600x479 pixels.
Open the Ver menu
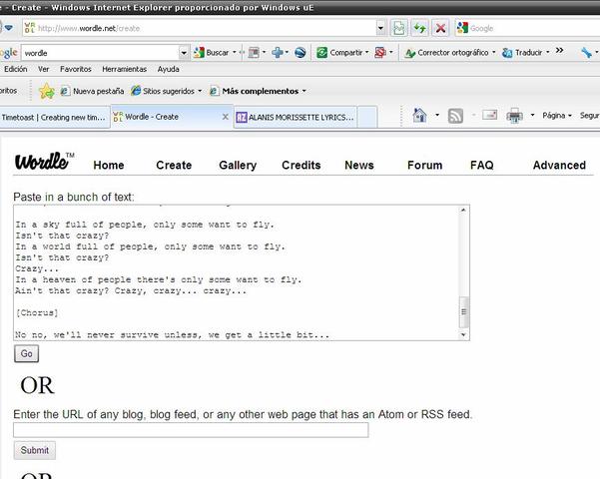click(x=44, y=69)
